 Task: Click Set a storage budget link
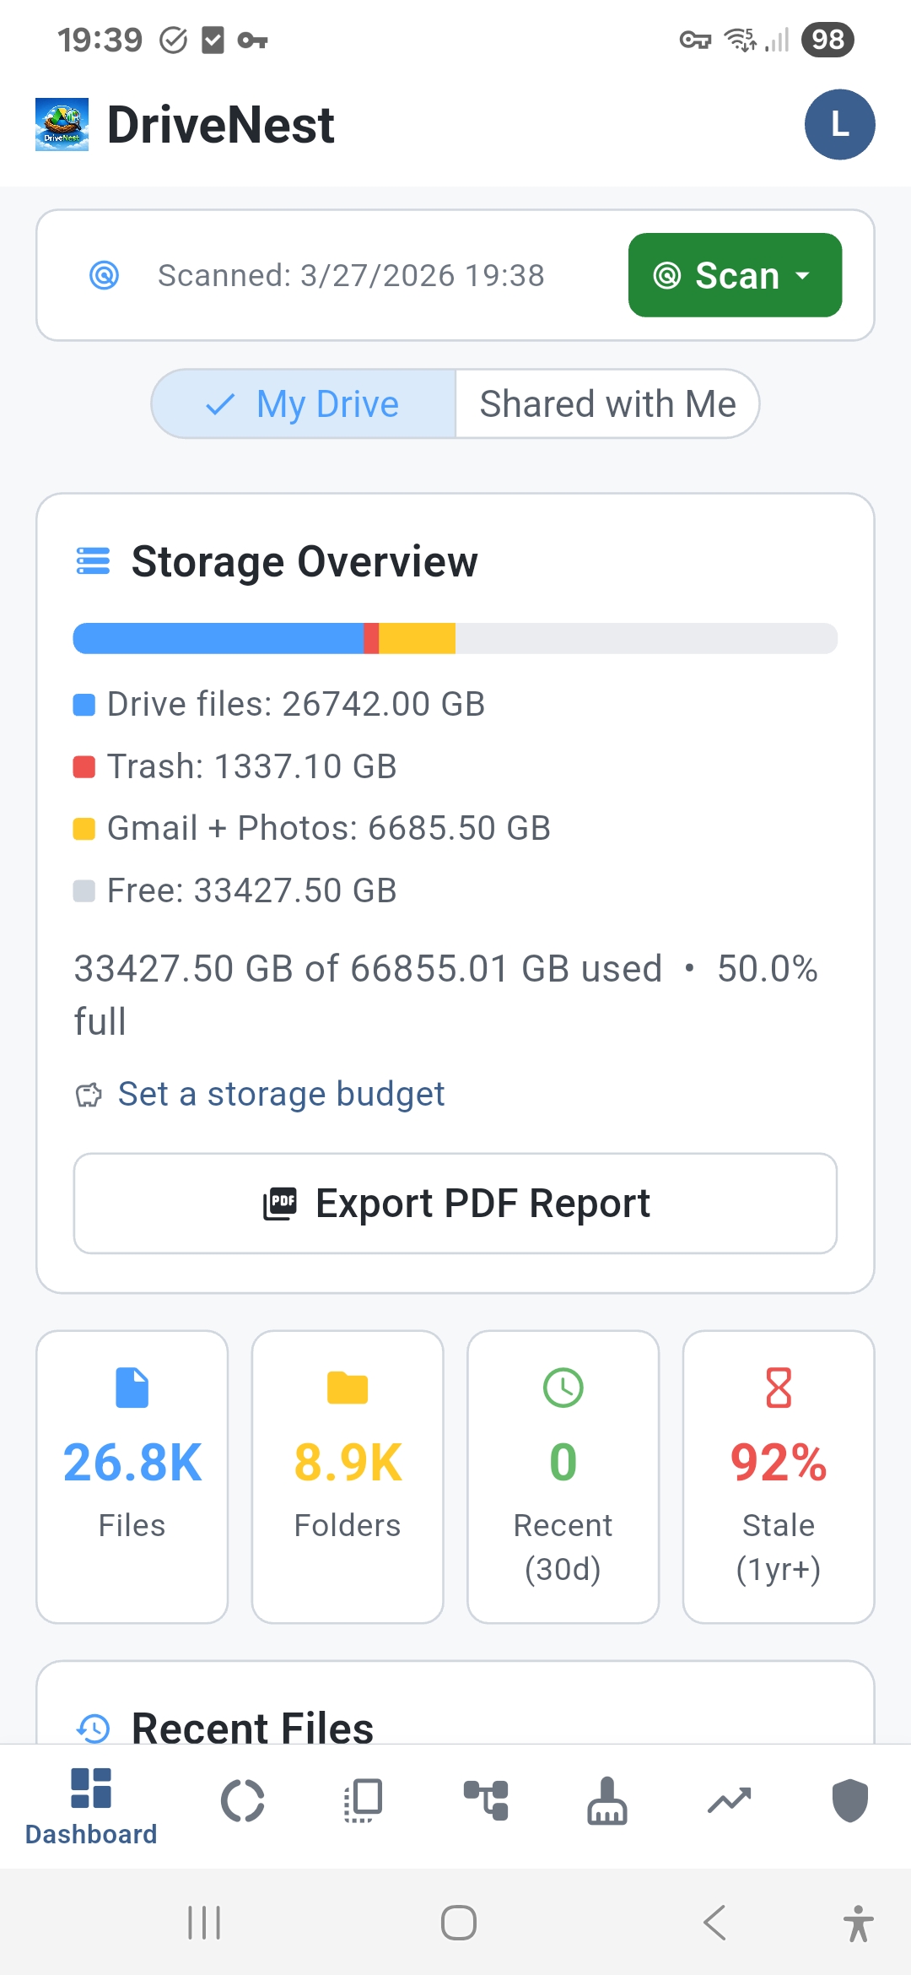(x=280, y=1094)
